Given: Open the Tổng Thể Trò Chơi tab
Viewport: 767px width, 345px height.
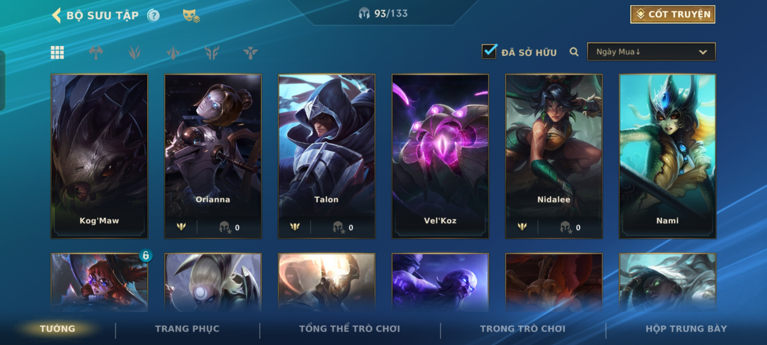Looking at the screenshot, I should click(350, 329).
